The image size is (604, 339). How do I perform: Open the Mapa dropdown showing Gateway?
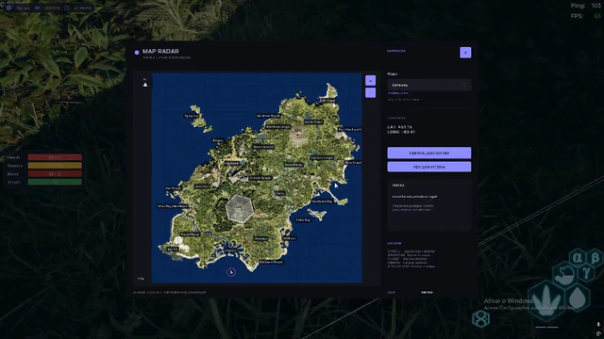point(429,85)
